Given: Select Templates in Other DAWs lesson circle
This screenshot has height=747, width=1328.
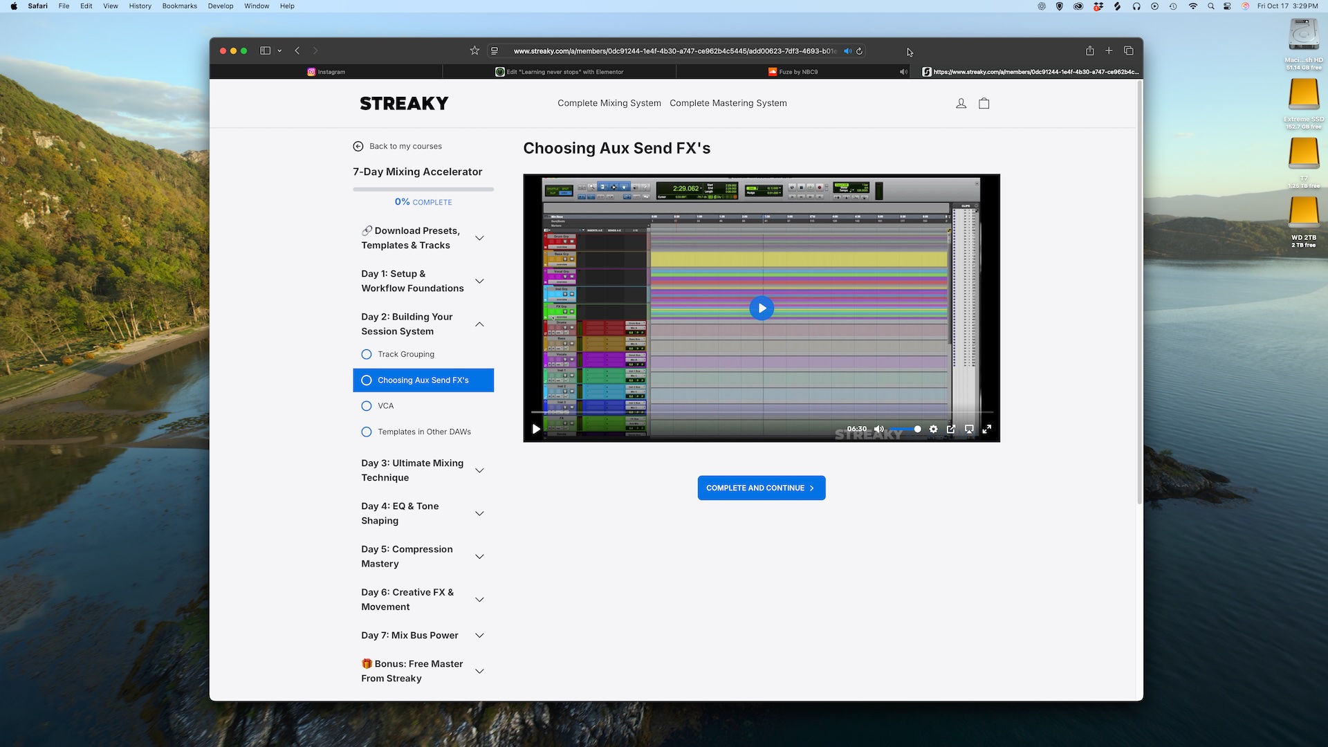Looking at the screenshot, I should [367, 432].
